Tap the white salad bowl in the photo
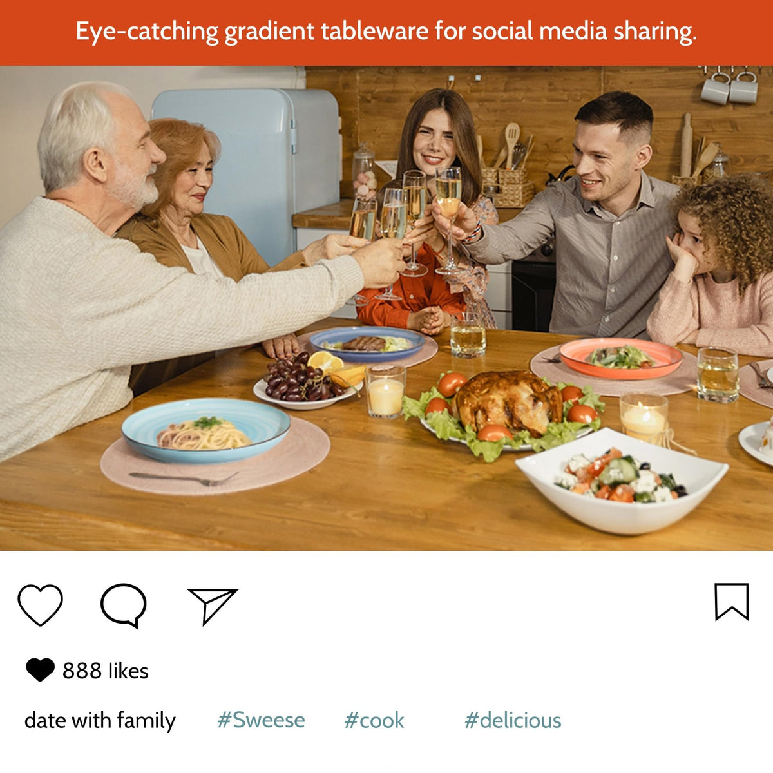The image size is (773, 773). pyautogui.click(x=622, y=480)
